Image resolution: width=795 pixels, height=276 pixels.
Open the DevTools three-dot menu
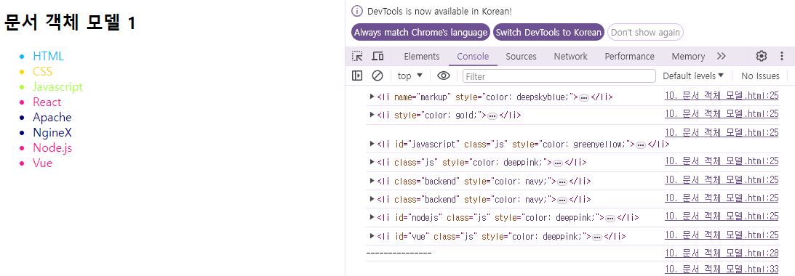click(x=783, y=56)
